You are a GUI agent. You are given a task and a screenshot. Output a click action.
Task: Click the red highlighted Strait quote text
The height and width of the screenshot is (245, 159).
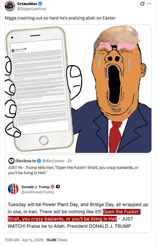(x=74, y=215)
